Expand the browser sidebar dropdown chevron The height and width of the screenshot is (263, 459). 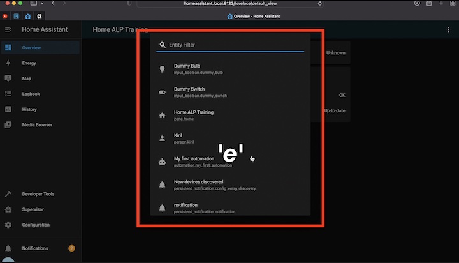tap(42, 3)
